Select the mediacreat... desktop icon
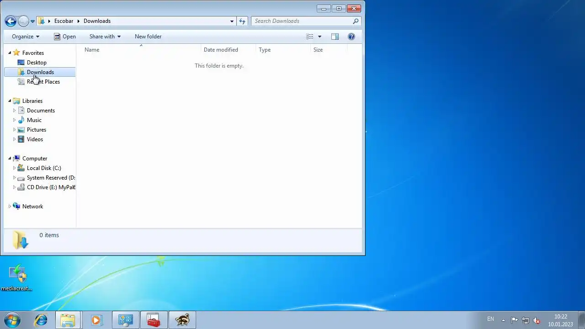Viewport: 585px width, 329px height. 17,278
